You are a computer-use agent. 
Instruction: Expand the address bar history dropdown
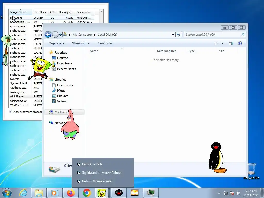coord(173,35)
